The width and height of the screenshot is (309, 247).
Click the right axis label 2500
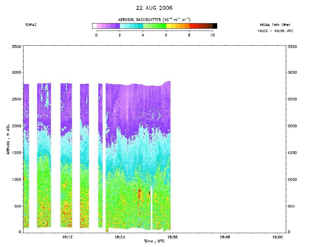point(292,99)
